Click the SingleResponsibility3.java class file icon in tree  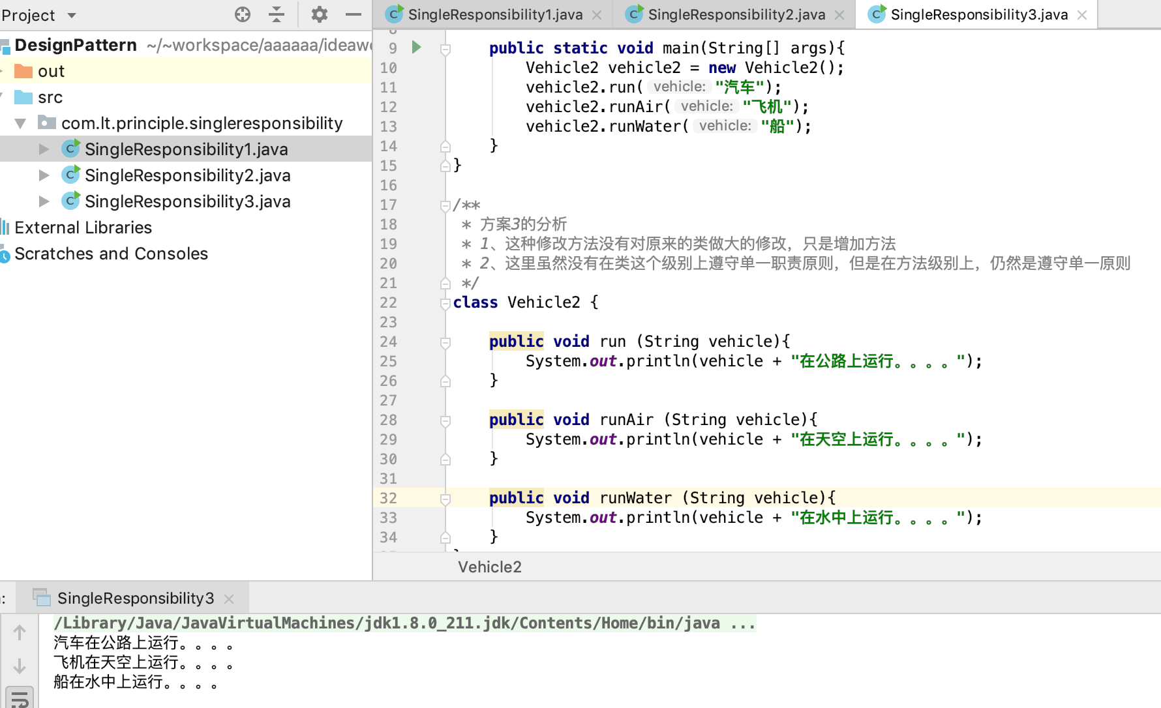click(x=70, y=201)
